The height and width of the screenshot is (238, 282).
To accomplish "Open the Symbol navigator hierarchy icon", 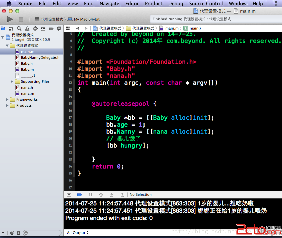I will [x=11, y=29].
